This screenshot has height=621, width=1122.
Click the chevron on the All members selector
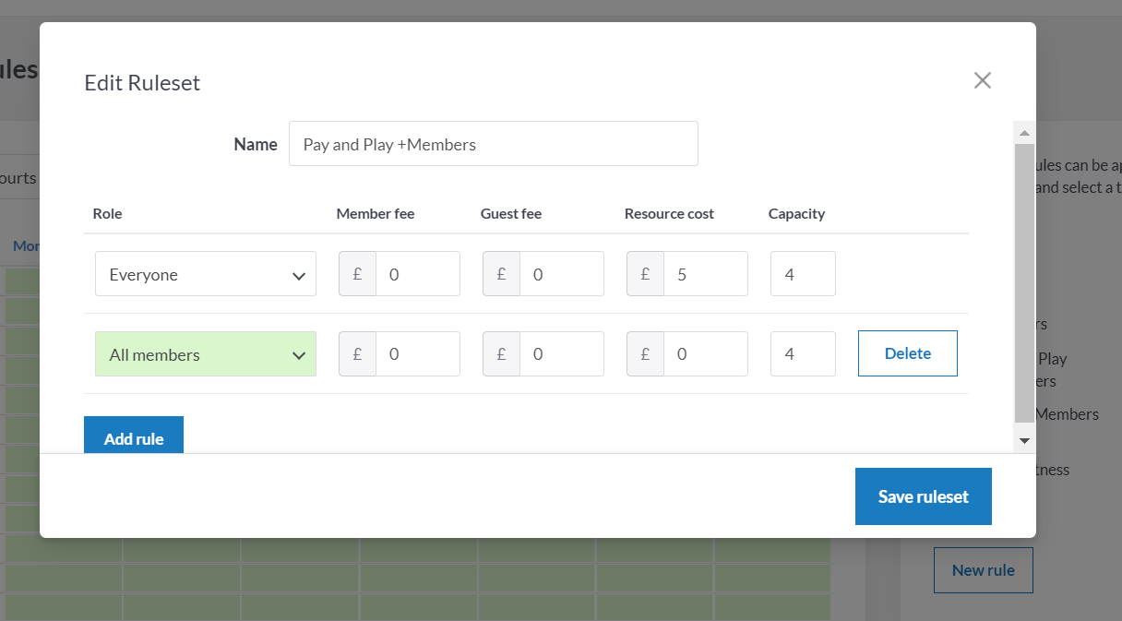(x=299, y=355)
